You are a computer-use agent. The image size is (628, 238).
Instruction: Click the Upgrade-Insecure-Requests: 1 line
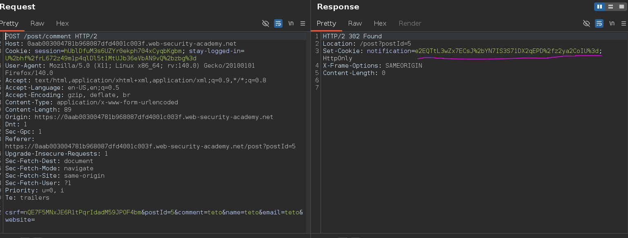point(56,154)
